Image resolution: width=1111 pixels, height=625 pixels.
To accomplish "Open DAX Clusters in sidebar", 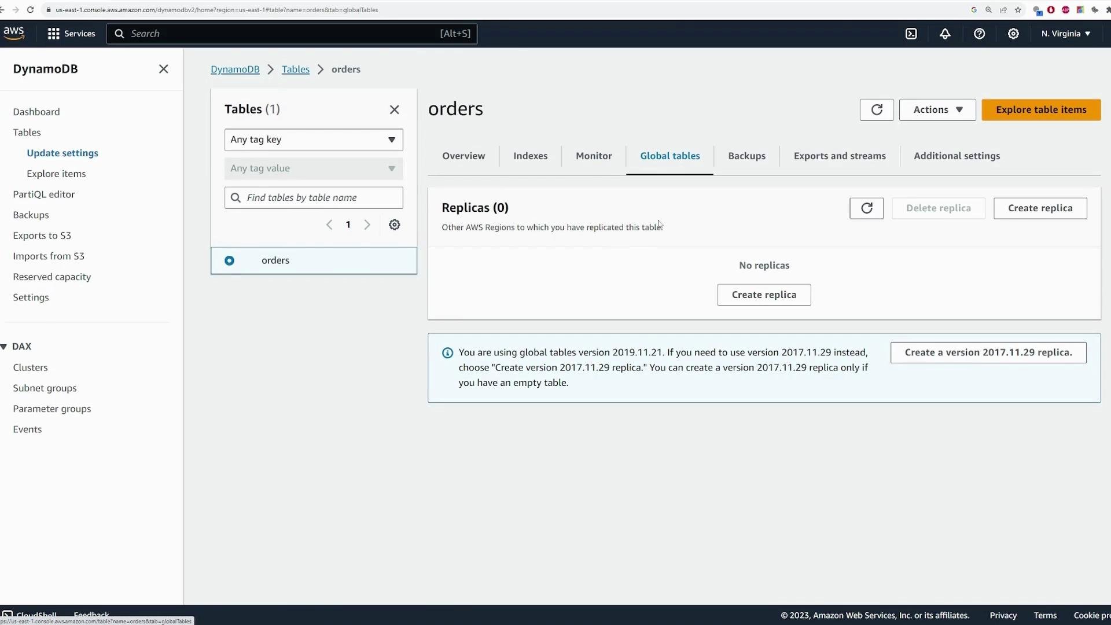I will (x=30, y=367).
